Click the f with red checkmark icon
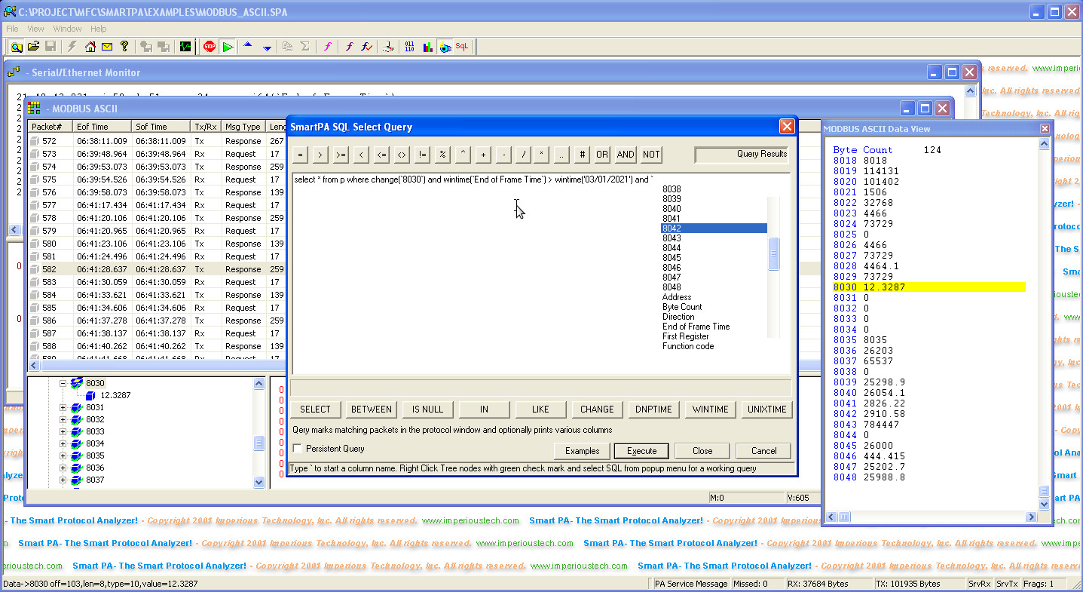 367,47
